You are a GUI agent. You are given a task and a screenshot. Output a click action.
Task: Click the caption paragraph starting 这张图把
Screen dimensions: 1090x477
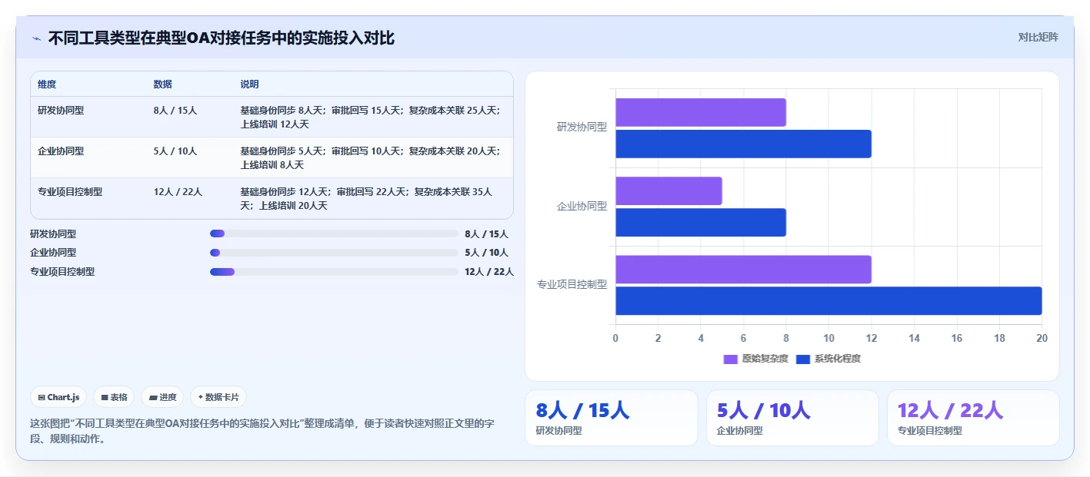pyautogui.click(x=262, y=432)
